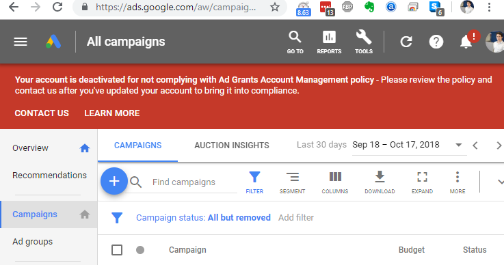Go to next date range

click(x=499, y=145)
